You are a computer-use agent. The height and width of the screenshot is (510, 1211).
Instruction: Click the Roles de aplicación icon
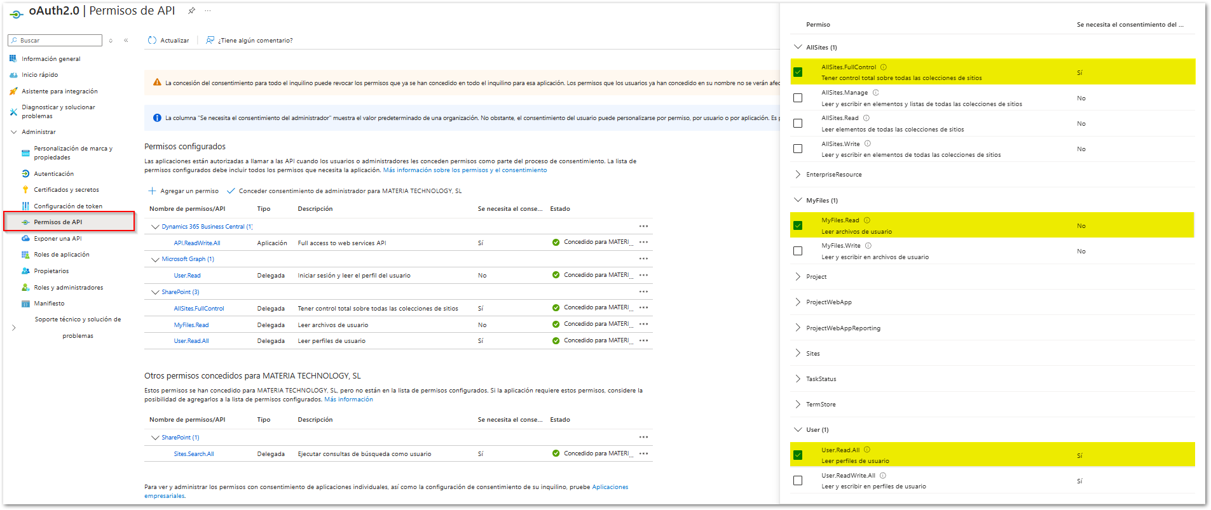[x=25, y=255]
